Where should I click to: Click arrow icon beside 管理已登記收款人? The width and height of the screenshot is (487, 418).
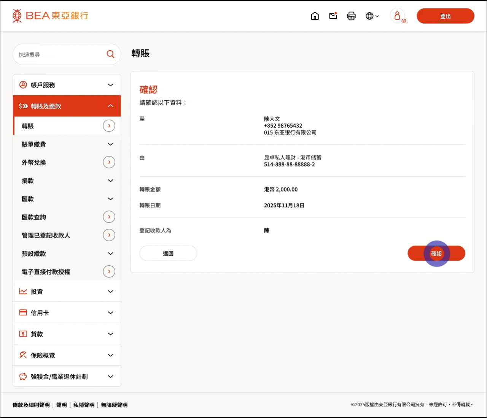(x=109, y=235)
